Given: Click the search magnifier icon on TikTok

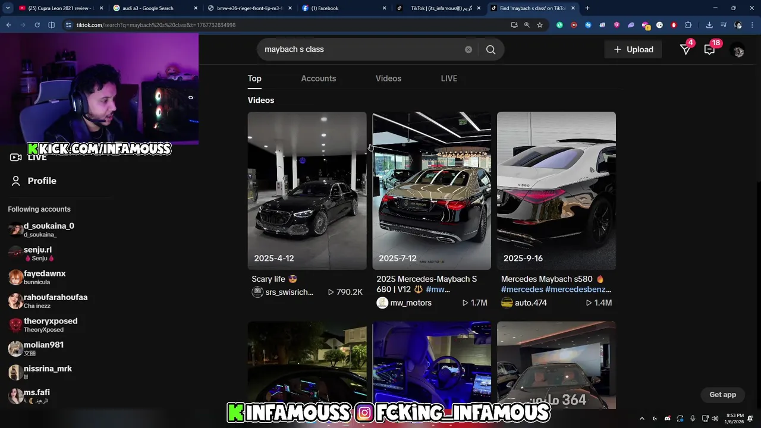Looking at the screenshot, I should [490, 49].
